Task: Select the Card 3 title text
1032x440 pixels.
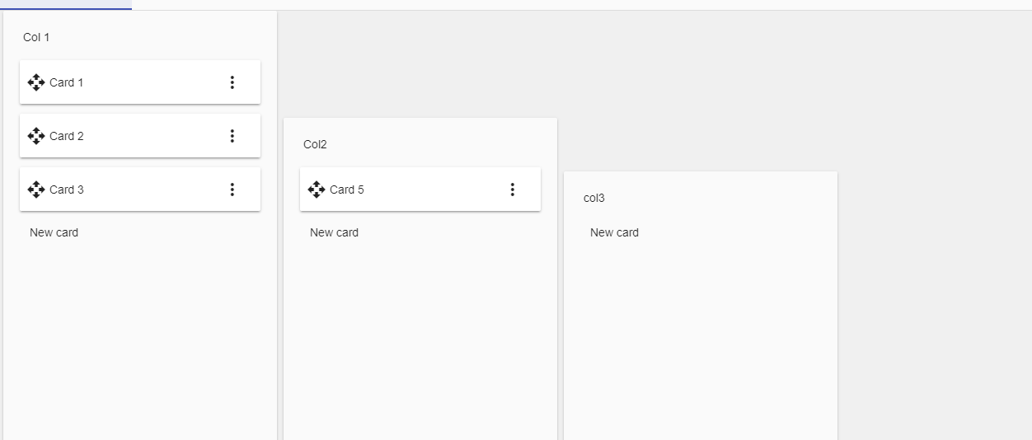Action: coord(67,190)
